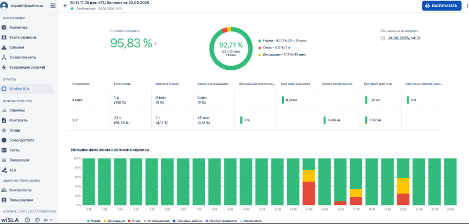Click the published green check status icon
The width and height of the screenshot is (469, 224).
click(72, 9)
